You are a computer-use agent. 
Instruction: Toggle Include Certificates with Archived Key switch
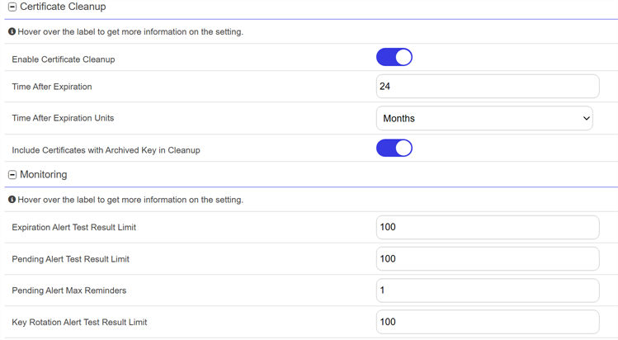point(394,149)
